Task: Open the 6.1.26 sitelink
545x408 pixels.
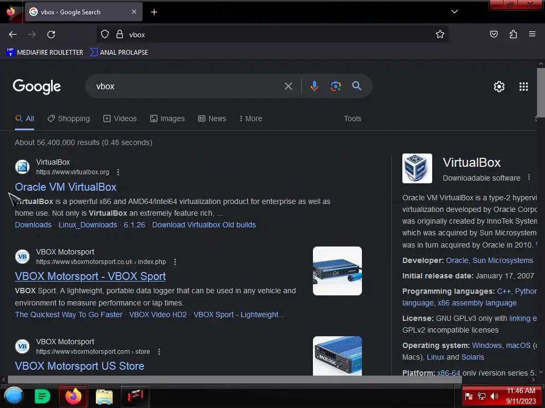Action: click(135, 225)
